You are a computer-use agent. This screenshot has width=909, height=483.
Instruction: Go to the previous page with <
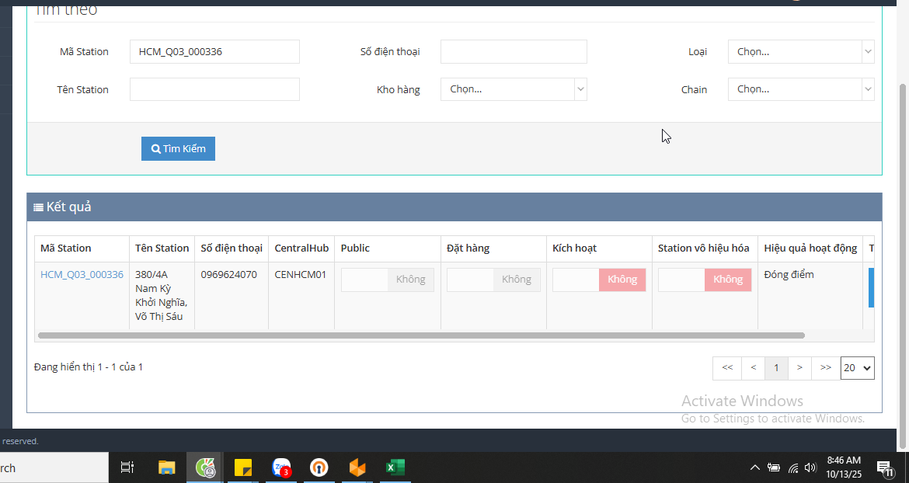click(753, 368)
